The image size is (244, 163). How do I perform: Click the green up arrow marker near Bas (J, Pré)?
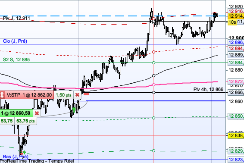tap(24, 152)
